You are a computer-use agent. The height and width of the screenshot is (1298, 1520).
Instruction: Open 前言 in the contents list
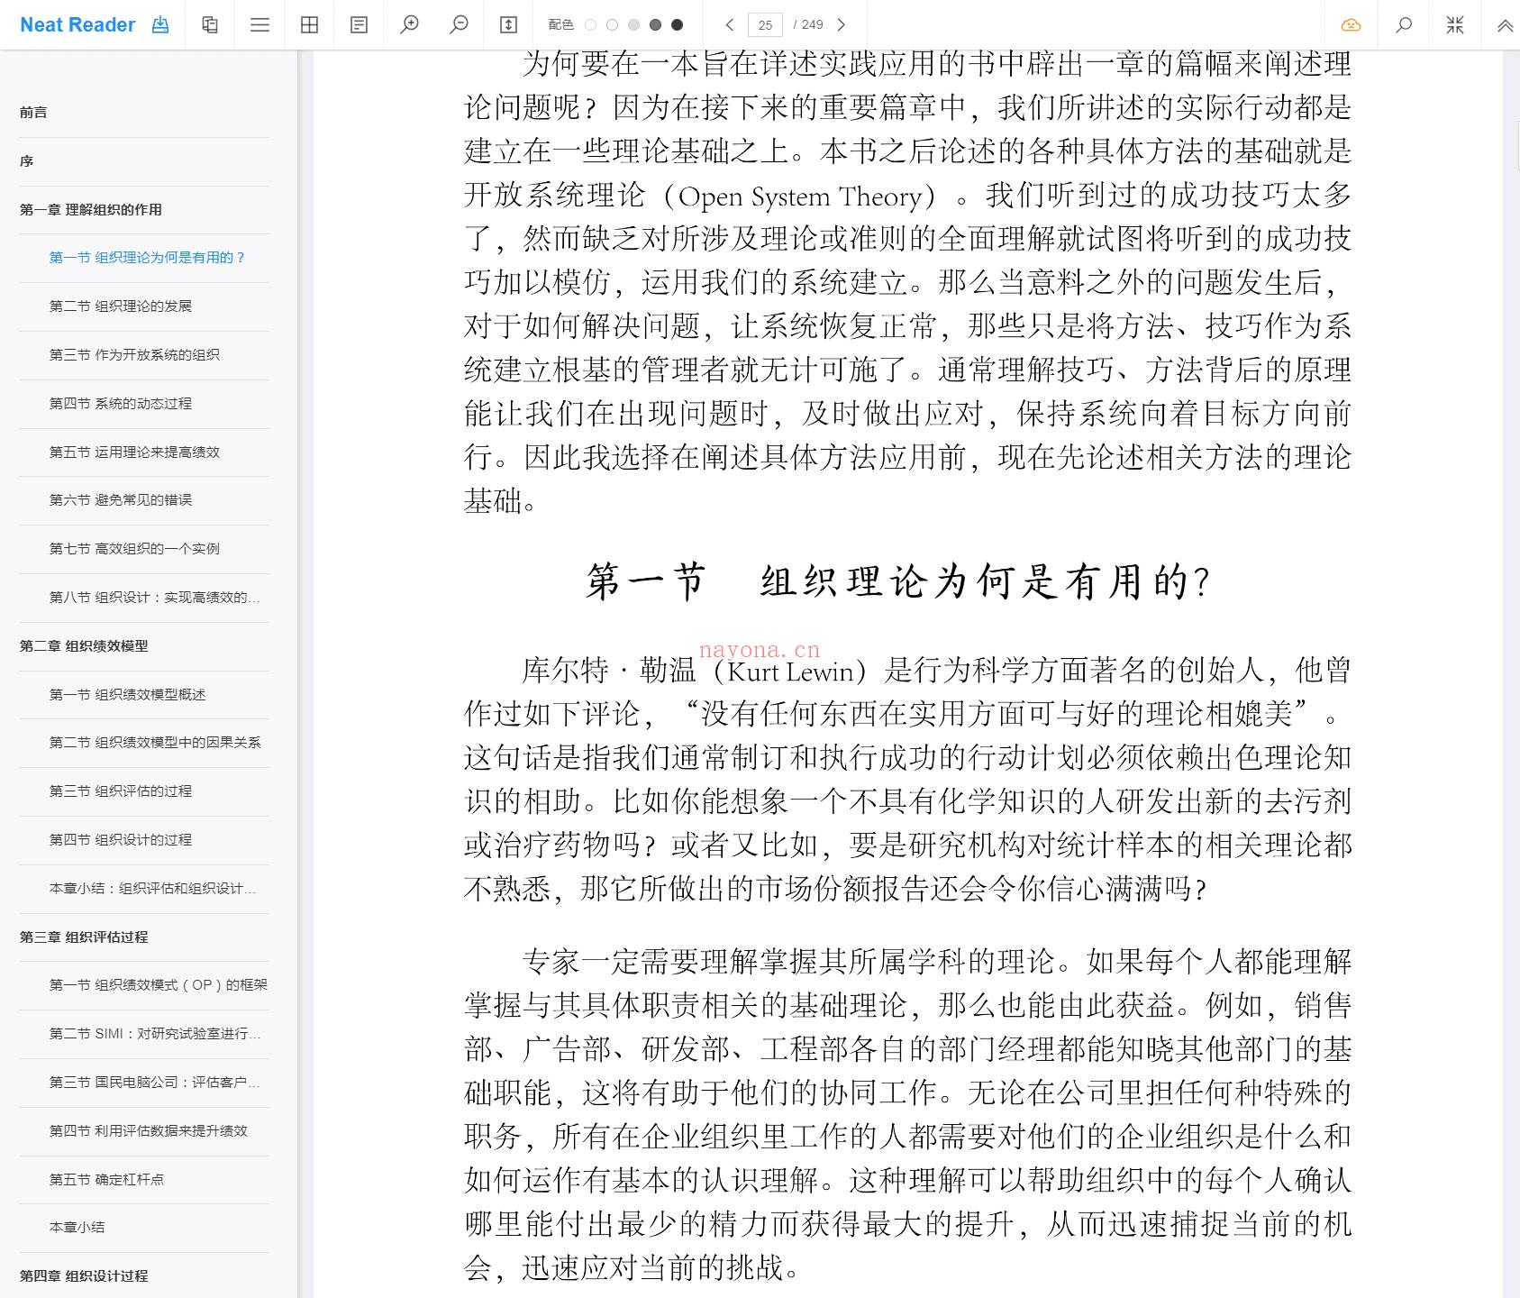(33, 113)
